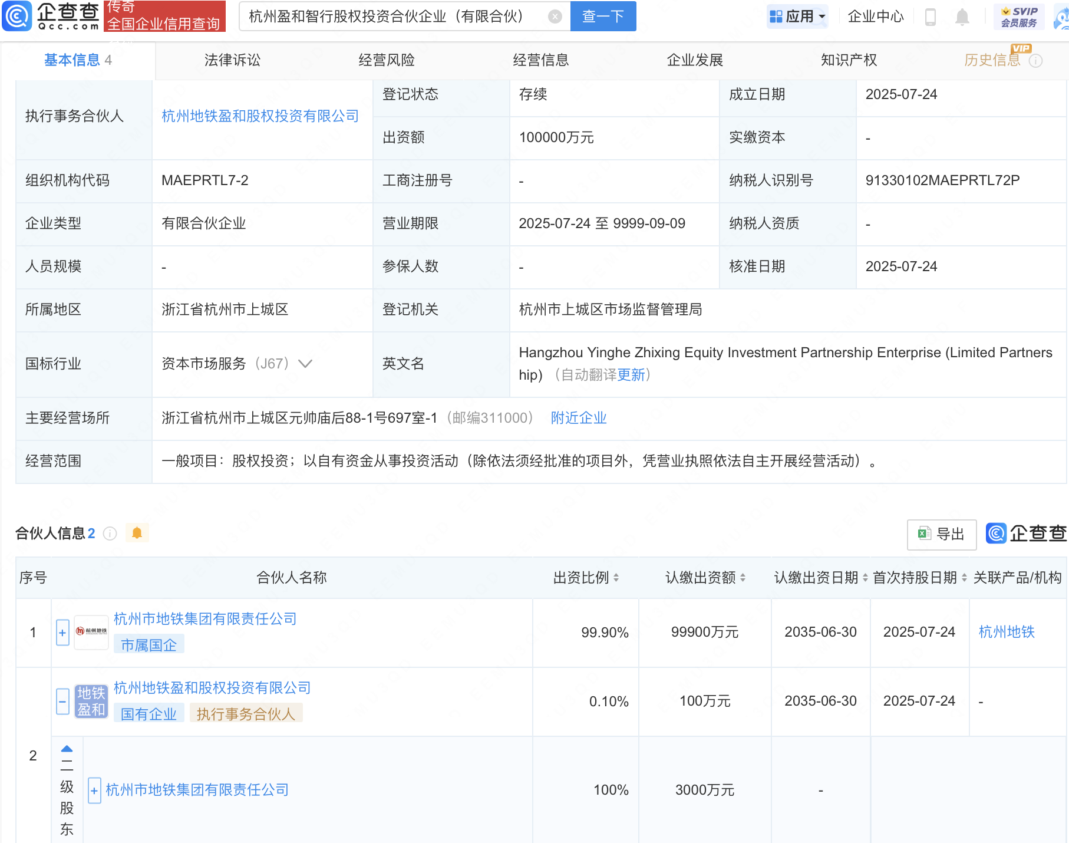Expand second-level shareholder plus toggle
Screen dimensions: 1069x843
tap(94, 791)
